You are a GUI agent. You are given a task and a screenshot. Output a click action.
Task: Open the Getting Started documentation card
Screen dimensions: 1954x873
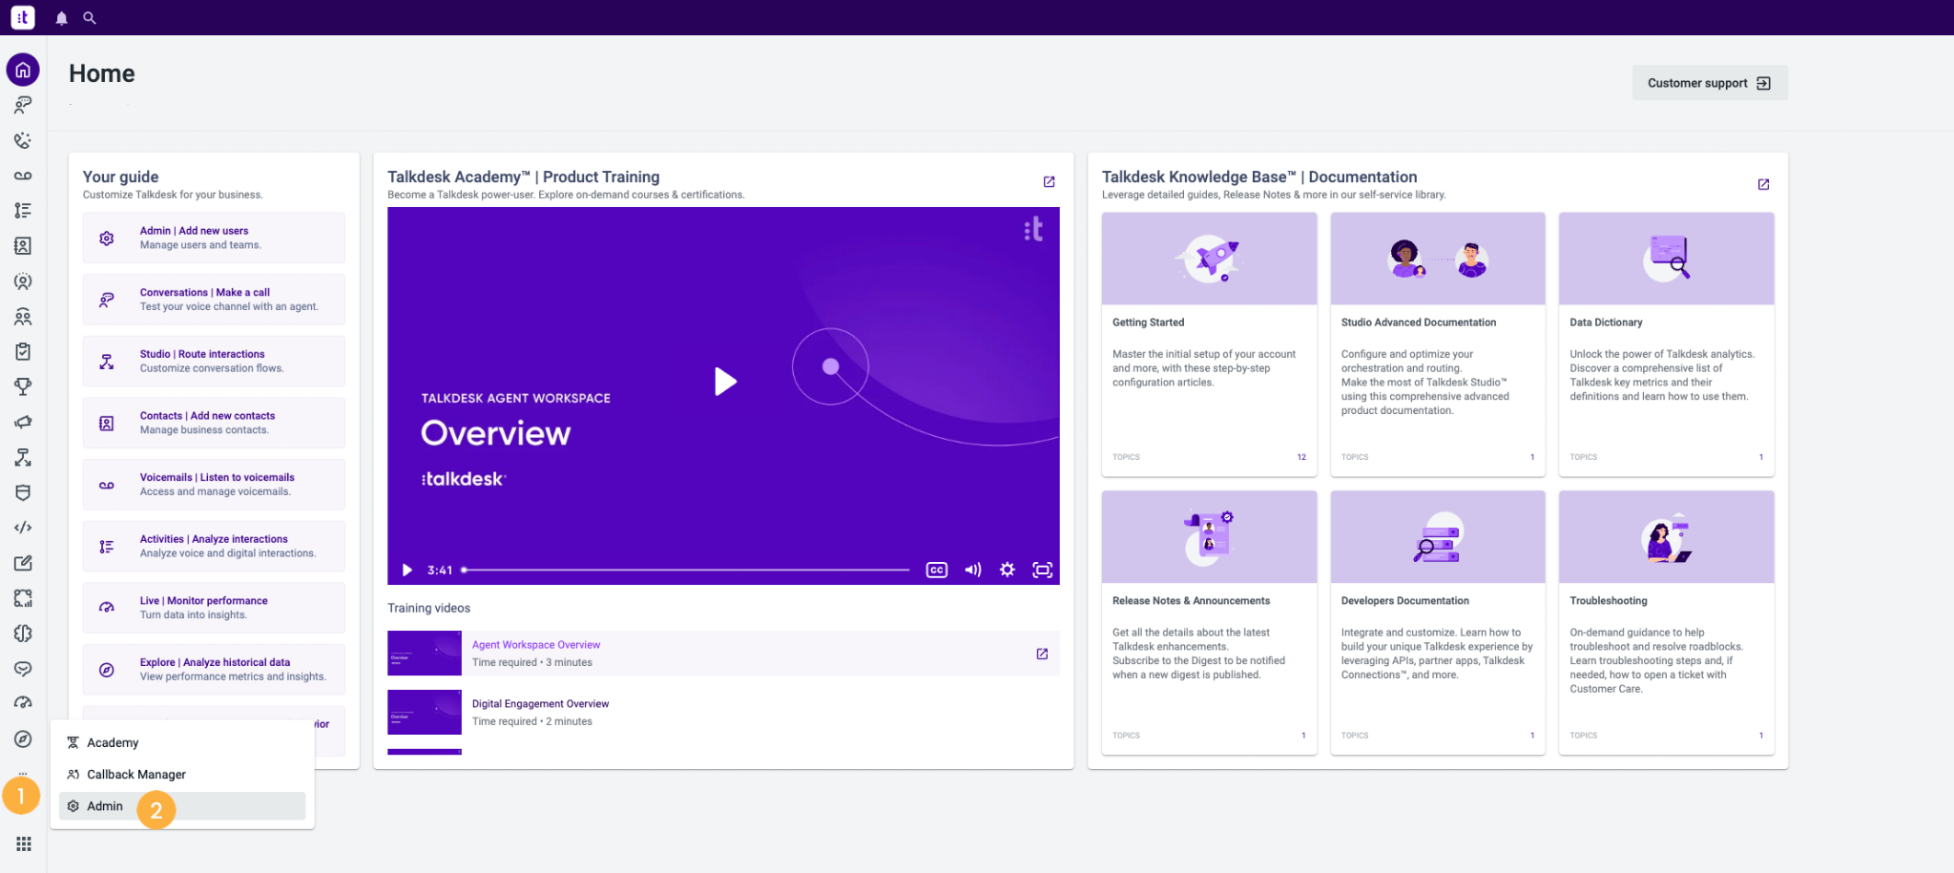tap(1209, 343)
